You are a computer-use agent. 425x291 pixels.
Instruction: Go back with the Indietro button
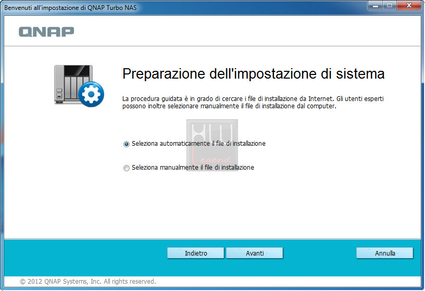[x=196, y=253]
